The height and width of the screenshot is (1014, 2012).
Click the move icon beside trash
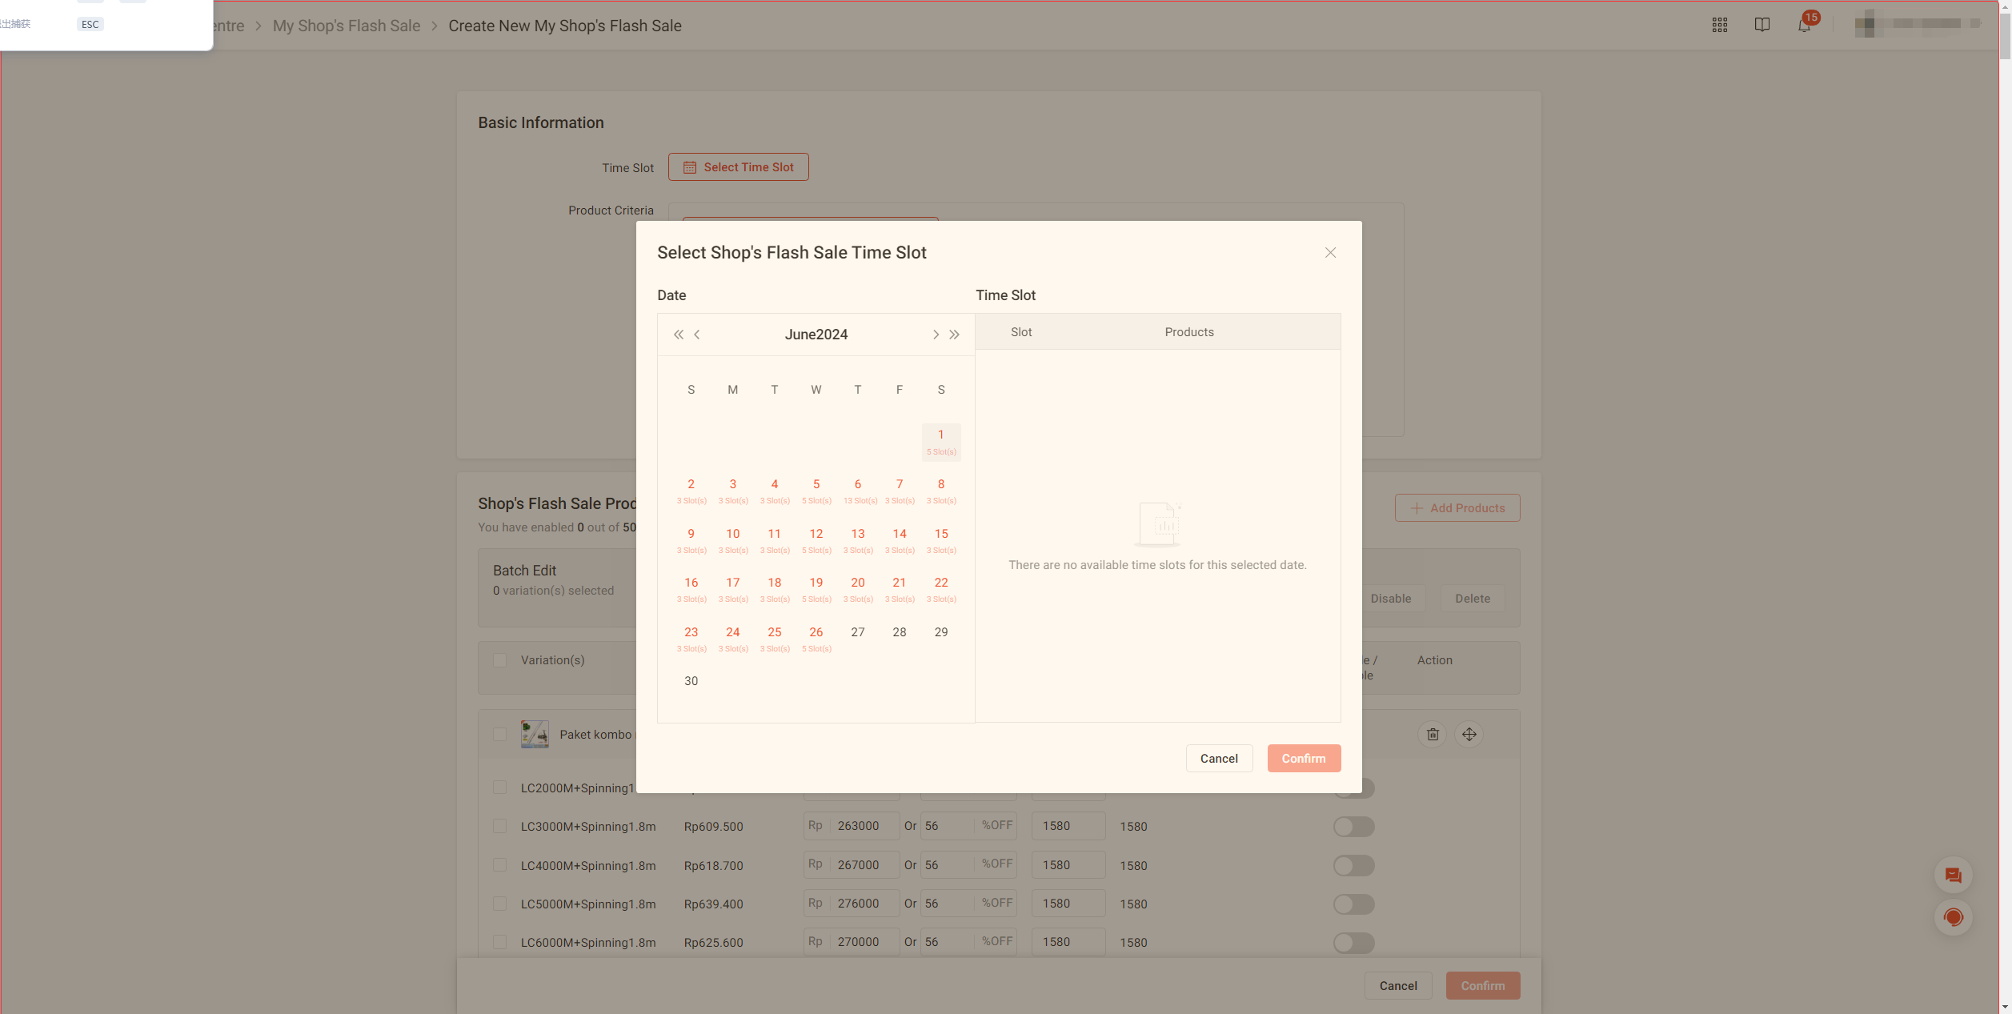(1469, 734)
